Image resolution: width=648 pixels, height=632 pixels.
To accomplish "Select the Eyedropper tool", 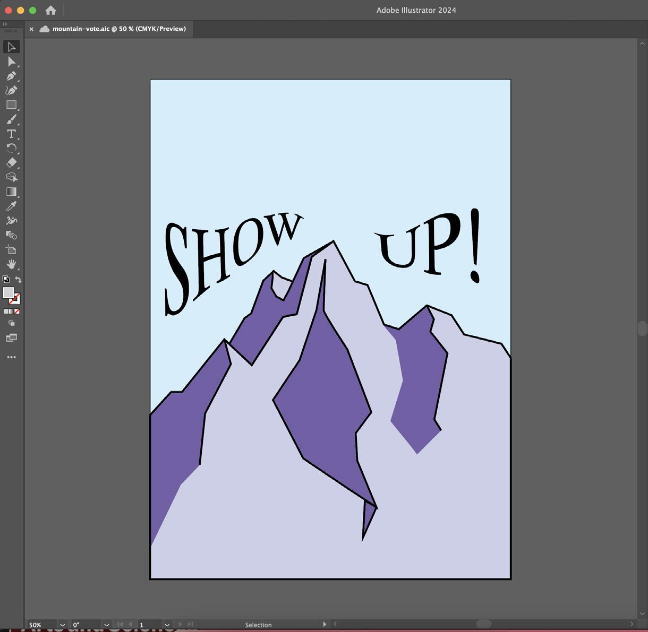I will pyautogui.click(x=11, y=206).
